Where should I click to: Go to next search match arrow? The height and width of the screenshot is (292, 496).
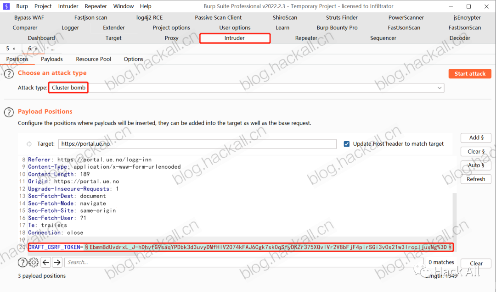pyautogui.click(x=57, y=262)
